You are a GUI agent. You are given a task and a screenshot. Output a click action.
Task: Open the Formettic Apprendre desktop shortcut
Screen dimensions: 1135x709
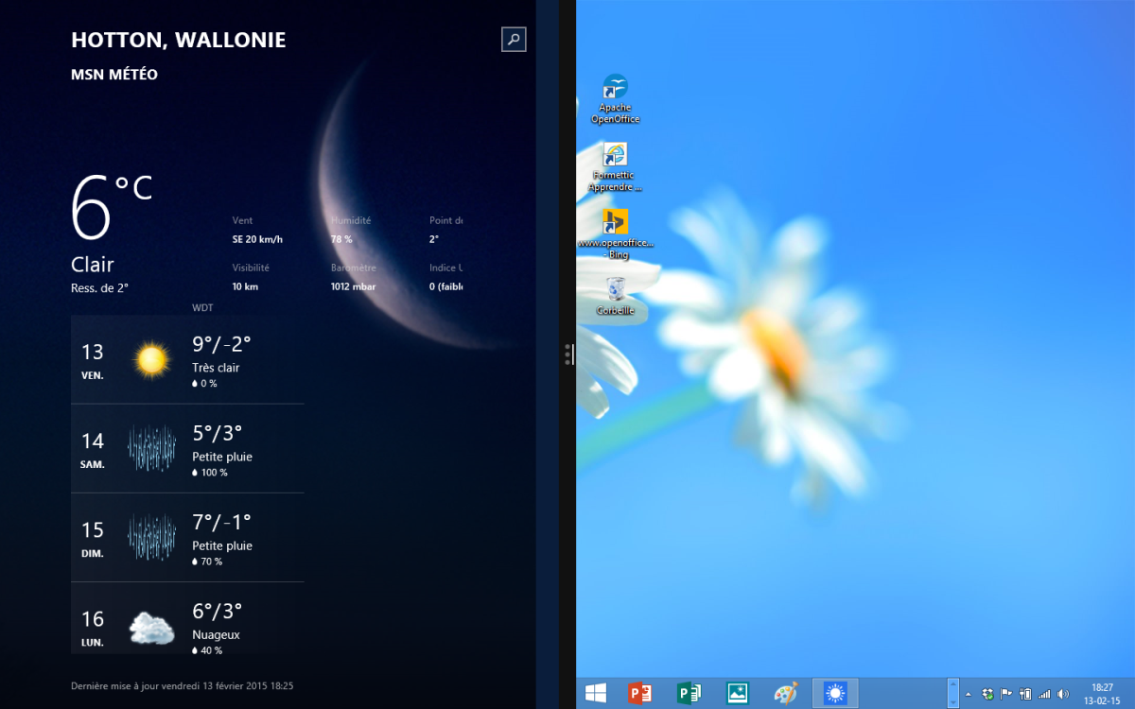[x=615, y=167]
